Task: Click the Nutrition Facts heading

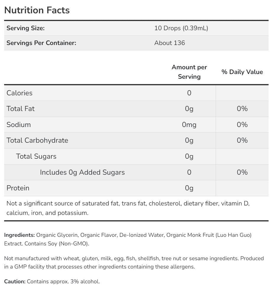Action: pyautogui.click(x=37, y=10)
